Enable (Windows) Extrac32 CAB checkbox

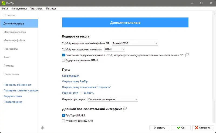click(64, 121)
